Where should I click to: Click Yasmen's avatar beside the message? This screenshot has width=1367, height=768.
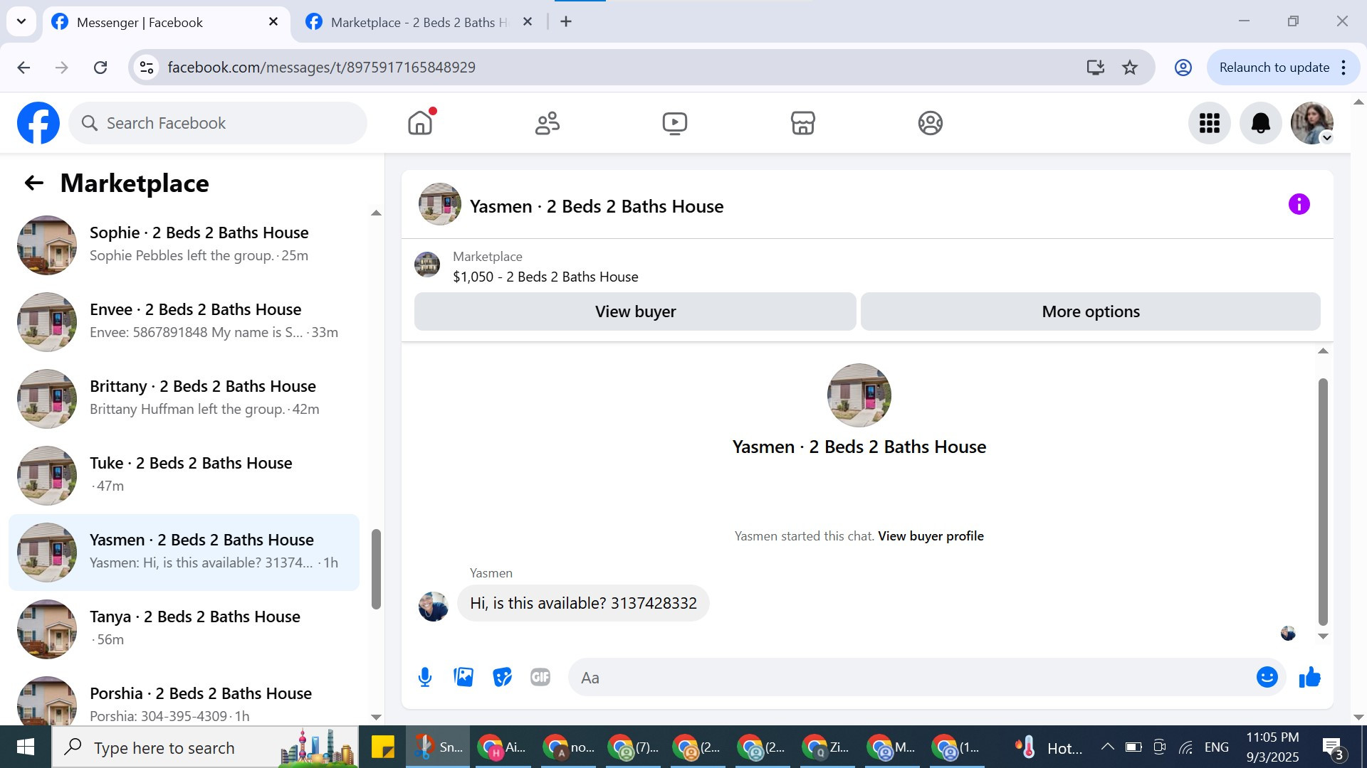click(x=433, y=607)
